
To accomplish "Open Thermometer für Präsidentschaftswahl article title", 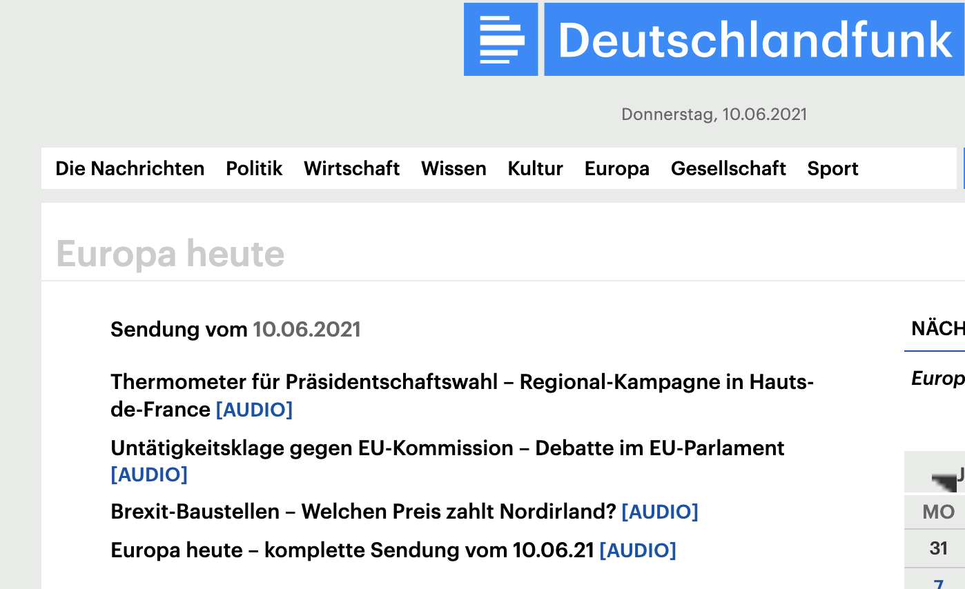I will point(461,382).
